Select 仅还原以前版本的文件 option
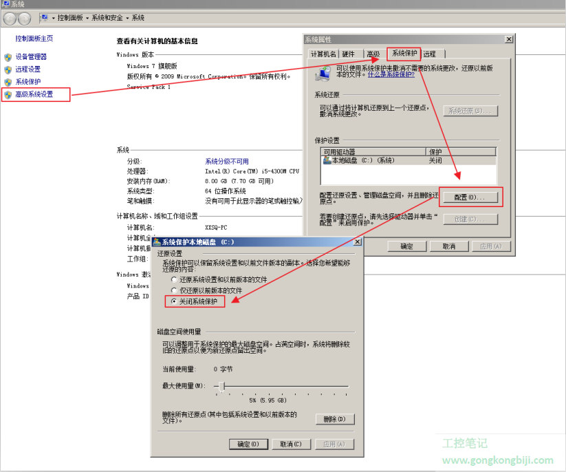The height and width of the screenshot is (472, 566). click(x=174, y=290)
